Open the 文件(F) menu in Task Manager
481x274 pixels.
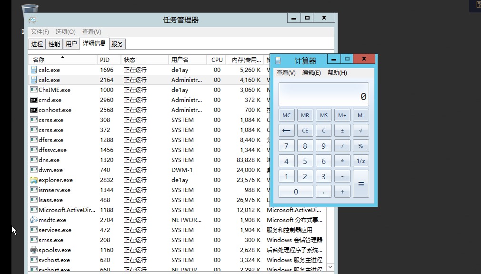pos(40,31)
